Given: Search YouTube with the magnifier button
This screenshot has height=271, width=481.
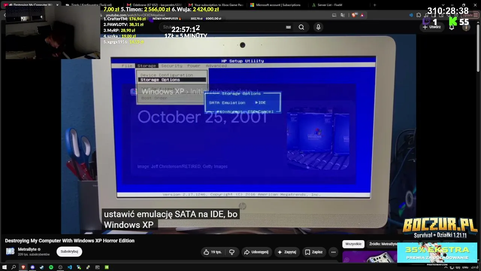Looking at the screenshot, I should coord(301,27).
